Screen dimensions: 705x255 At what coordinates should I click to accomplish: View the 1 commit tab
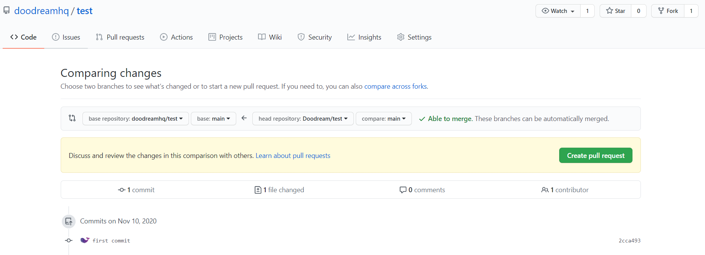click(x=136, y=190)
